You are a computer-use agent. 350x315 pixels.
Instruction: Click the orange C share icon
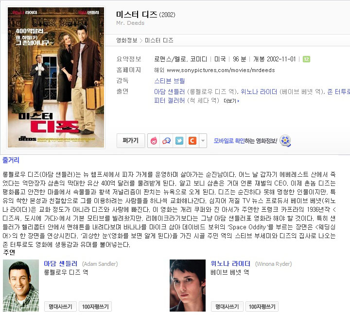click(192, 141)
